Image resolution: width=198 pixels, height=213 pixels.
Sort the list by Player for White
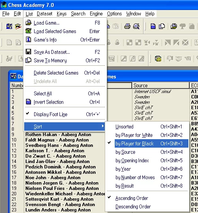147,135
